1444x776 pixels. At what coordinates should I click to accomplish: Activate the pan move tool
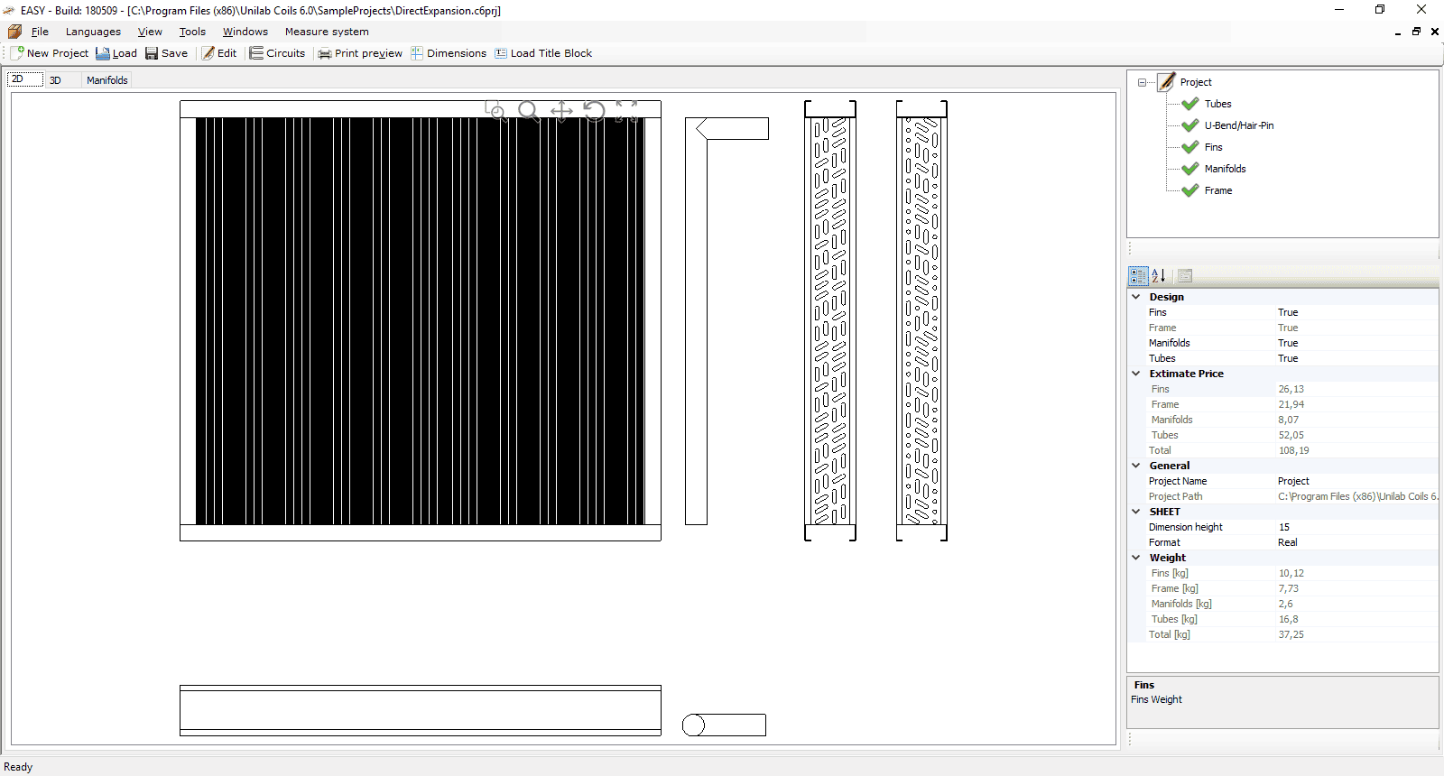pyautogui.click(x=561, y=111)
